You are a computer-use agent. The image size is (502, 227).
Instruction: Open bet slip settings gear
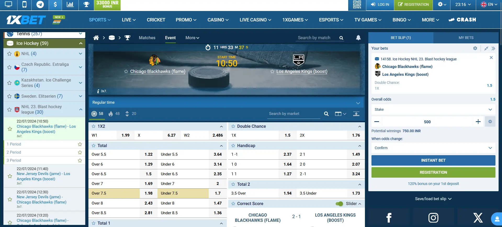(475, 48)
